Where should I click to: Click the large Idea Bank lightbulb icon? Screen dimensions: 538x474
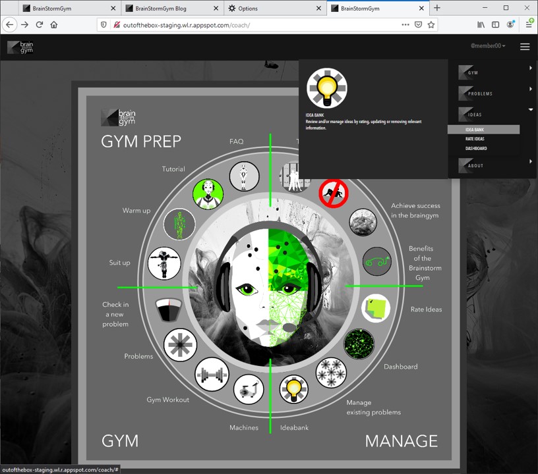(x=326, y=88)
